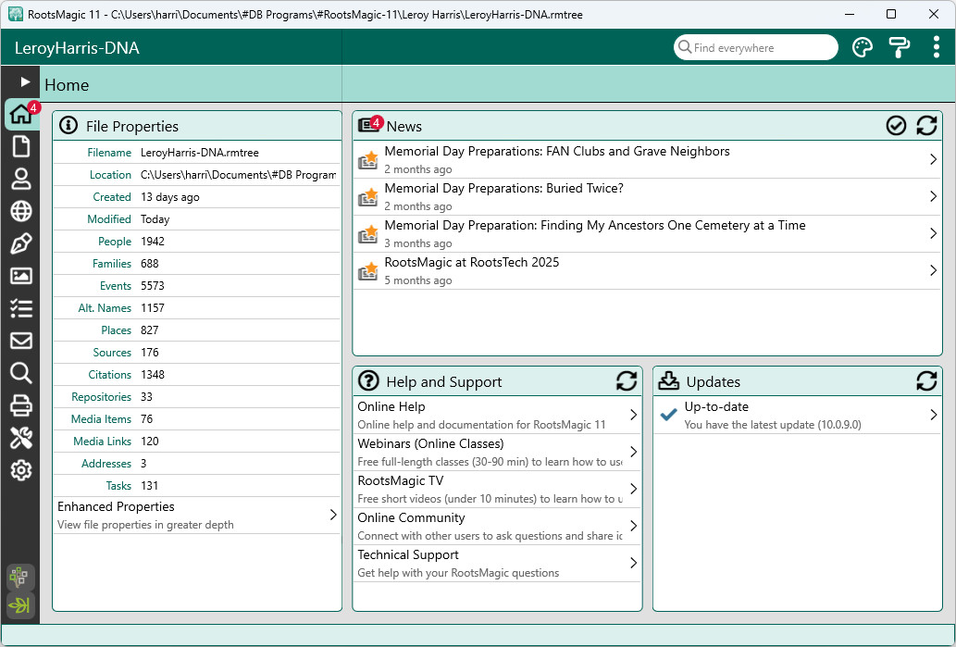Open Enhanced Properties view
Image resolution: width=956 pixels, height=647 pixels.
pyautogui.click(x=197, y=515)
